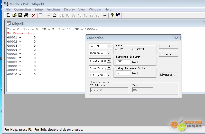Select register 40006 row
Screen dimensions: 205x134
coord(21,58)
